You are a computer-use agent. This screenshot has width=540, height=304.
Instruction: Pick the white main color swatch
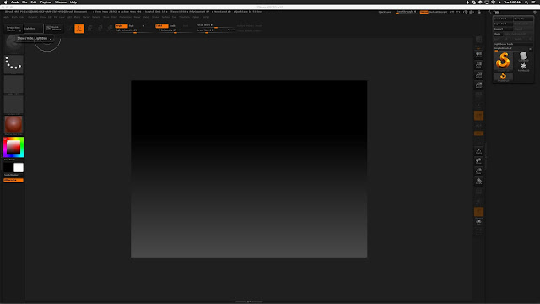coord(19,168)
